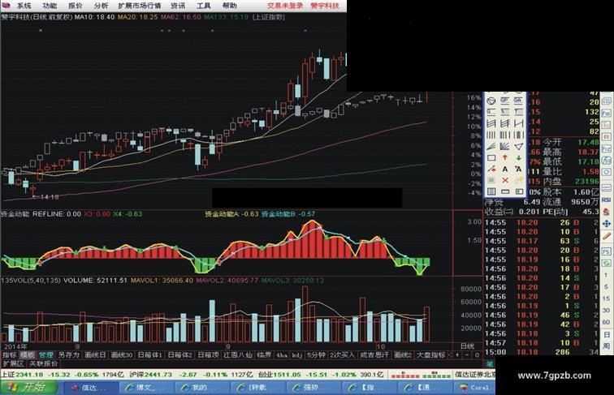Click the 另存为 button
The image size is (614, 395).
(69, 354)
